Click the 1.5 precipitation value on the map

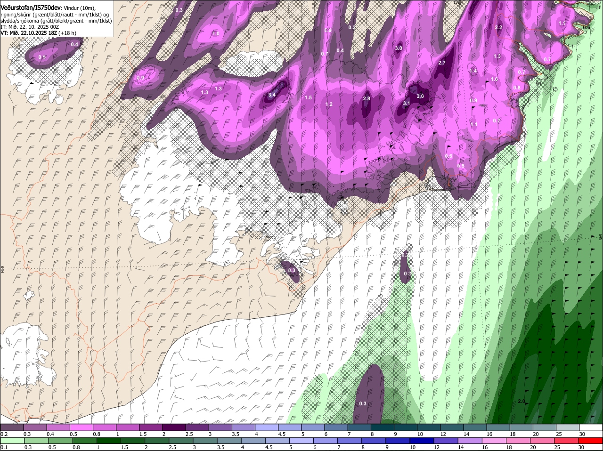click(x=308, y=97)
